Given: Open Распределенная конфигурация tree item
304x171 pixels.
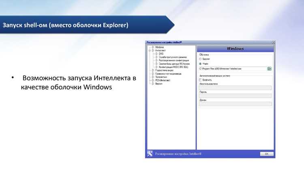Looking at the screenshot, I should pos(174,61).
